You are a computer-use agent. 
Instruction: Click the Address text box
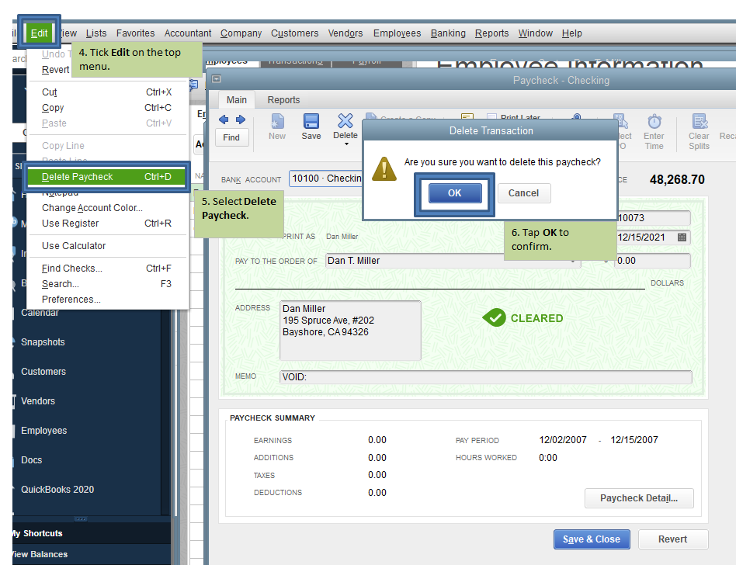tap(350, 331)
